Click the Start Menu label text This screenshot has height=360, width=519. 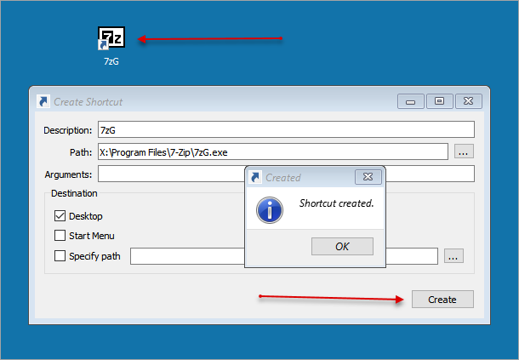click(x=92, y=236)
